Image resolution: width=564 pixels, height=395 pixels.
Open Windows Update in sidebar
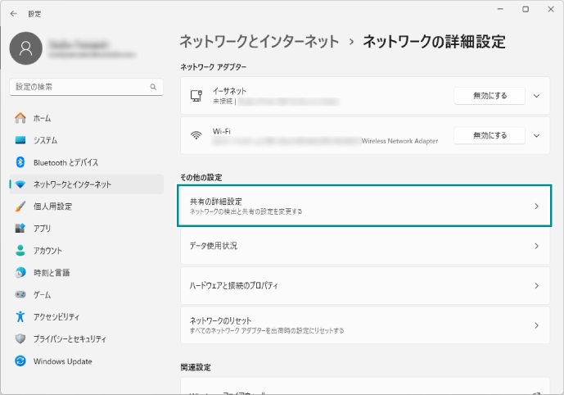[x=62, y=361]
